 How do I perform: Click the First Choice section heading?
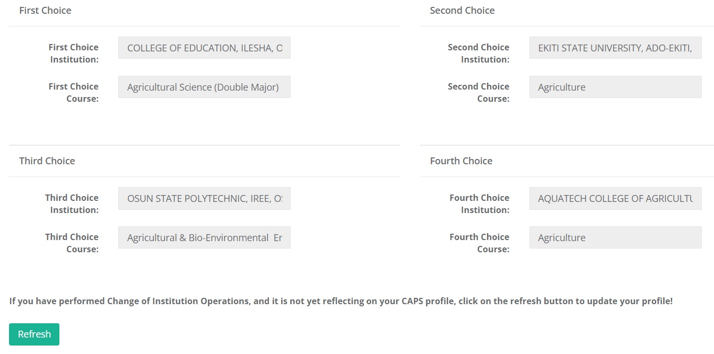[45, 11]
